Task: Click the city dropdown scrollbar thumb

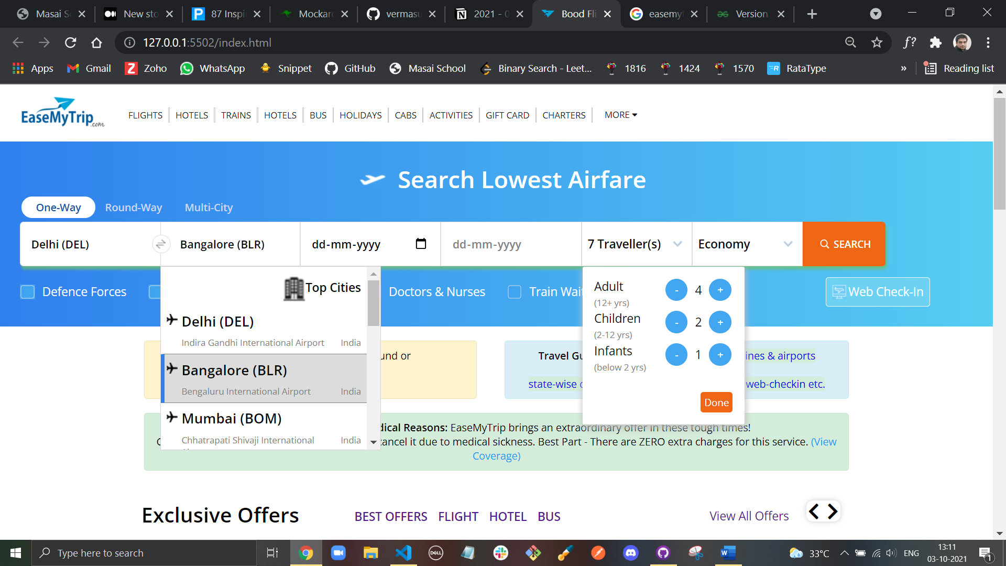Action: 373,303
